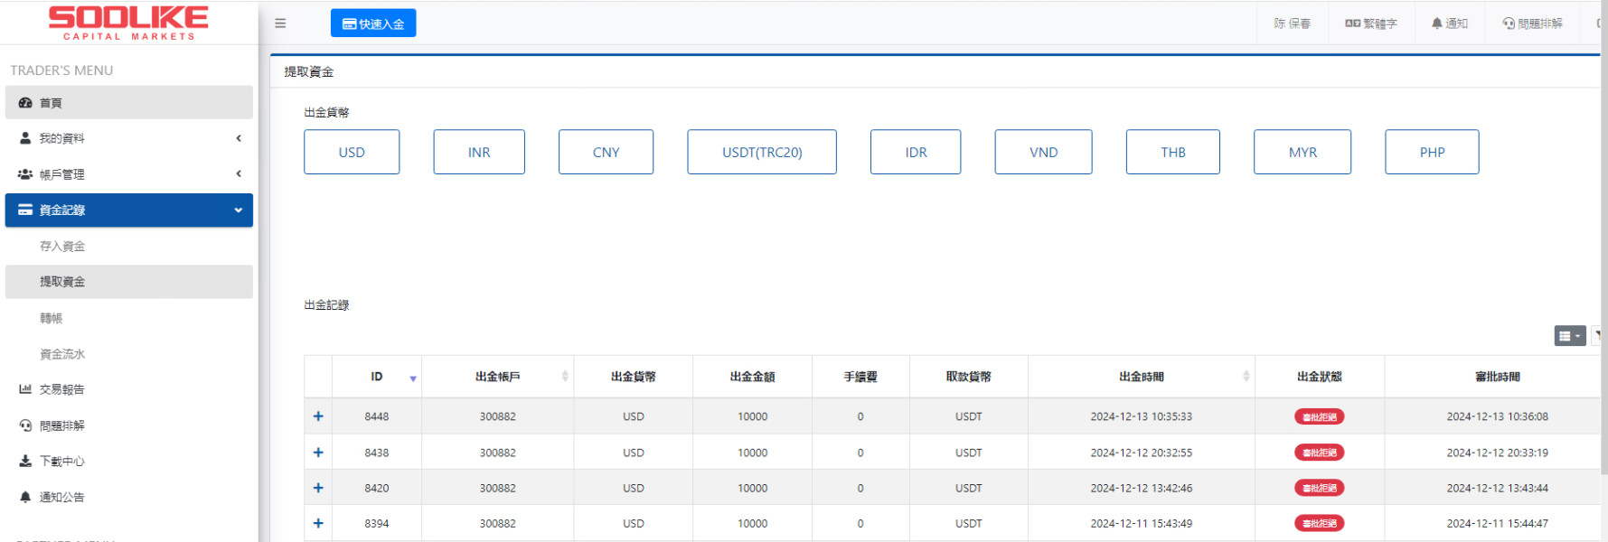Click the 快速入金 quick deposit button
The image size is (1608, 542).
pyautogui.click(x=373, y=23)
